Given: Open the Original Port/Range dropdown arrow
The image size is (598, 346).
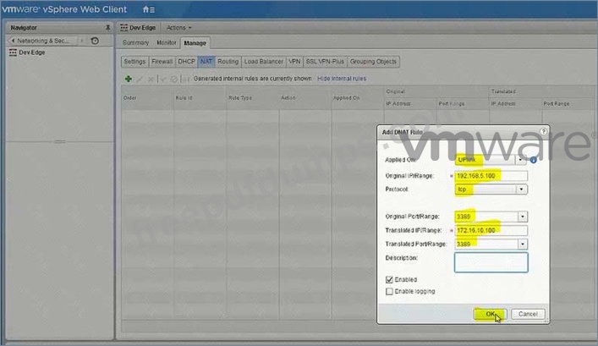Looking at the screenshot, I should 523,217.
